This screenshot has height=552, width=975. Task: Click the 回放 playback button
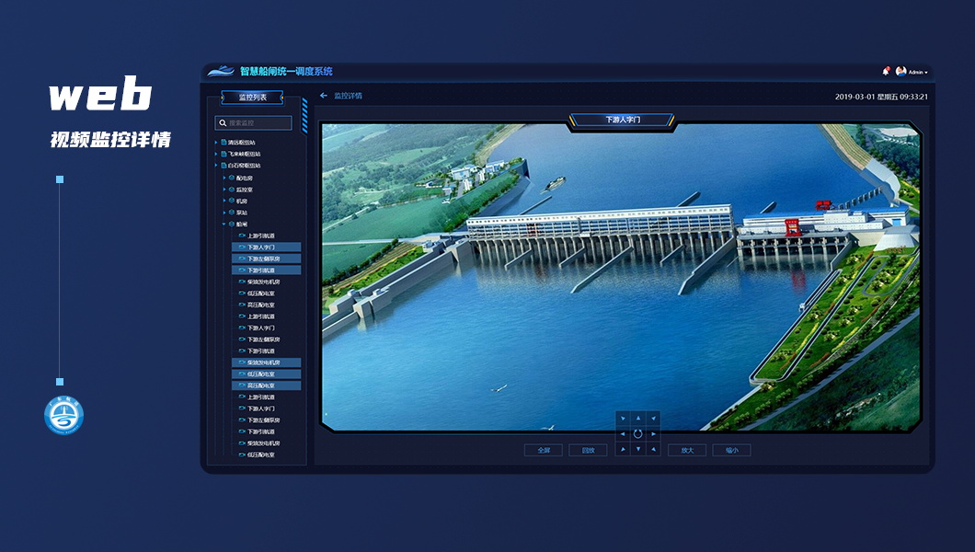tap(589, 450)
